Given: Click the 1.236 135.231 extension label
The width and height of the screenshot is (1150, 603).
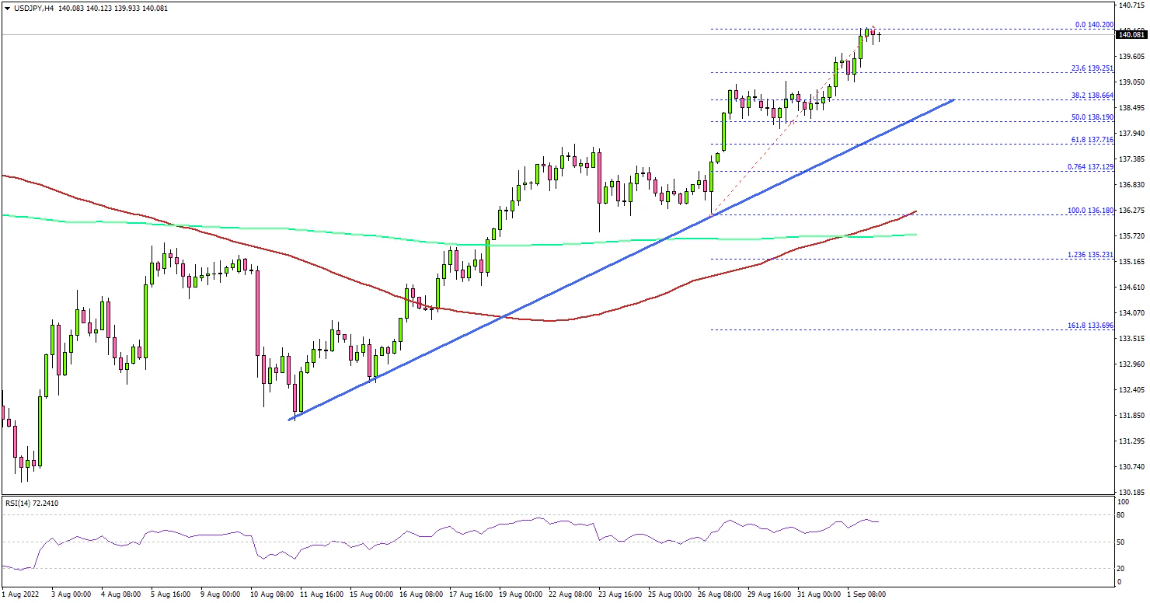Looking at the screenshot, I should click(x=1090, y=255).
